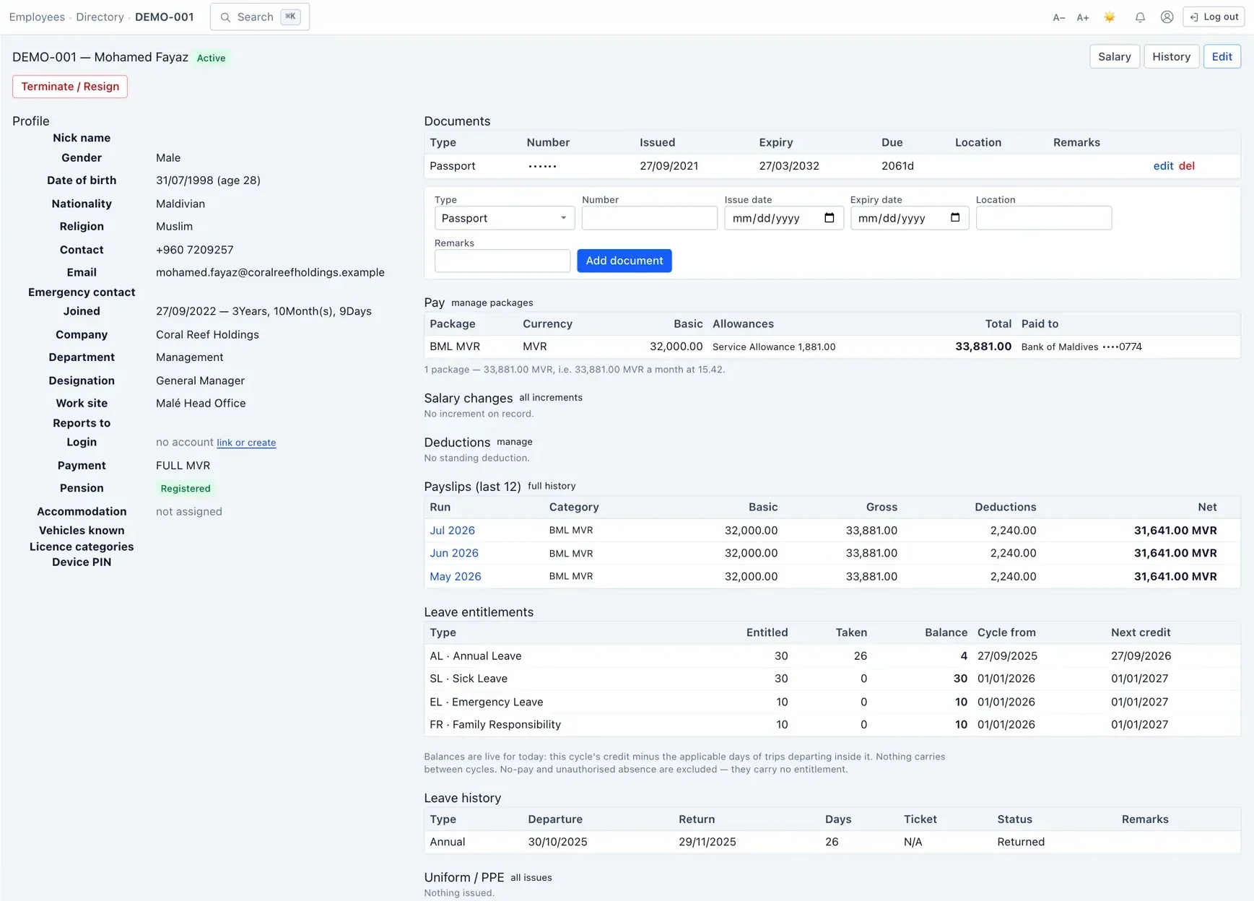Click the 30/10/2025 departure date
The width and height of the screenshot is (1254, 901).
click(x=557, y=842)
